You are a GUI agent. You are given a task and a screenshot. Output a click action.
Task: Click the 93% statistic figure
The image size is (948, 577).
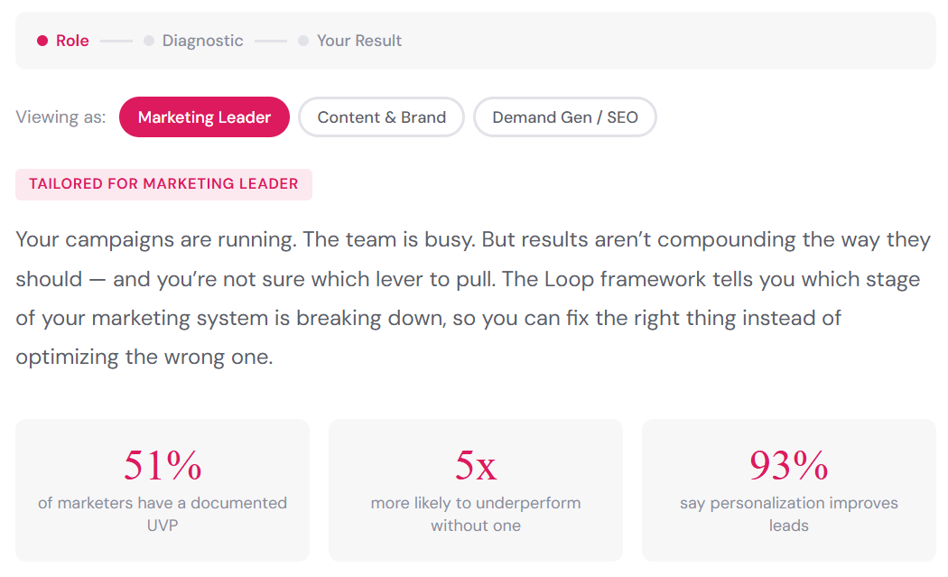click(788, 465)
